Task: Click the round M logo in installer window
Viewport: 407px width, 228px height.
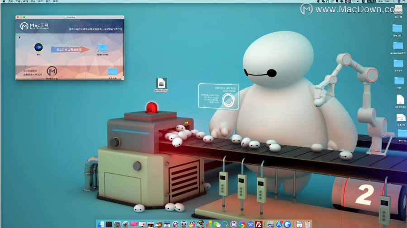Action: click(x=52, y=71)
